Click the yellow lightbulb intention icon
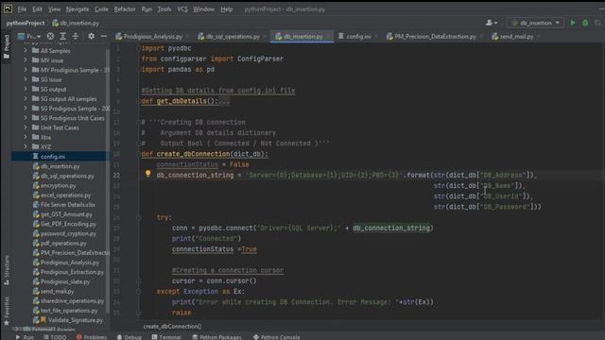This screenshot has width=605, height=340. pyautogui.click(x=147, y=174)
